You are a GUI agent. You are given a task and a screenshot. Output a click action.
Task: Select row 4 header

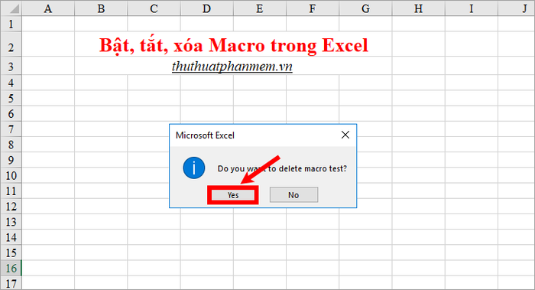pos(11,83)
